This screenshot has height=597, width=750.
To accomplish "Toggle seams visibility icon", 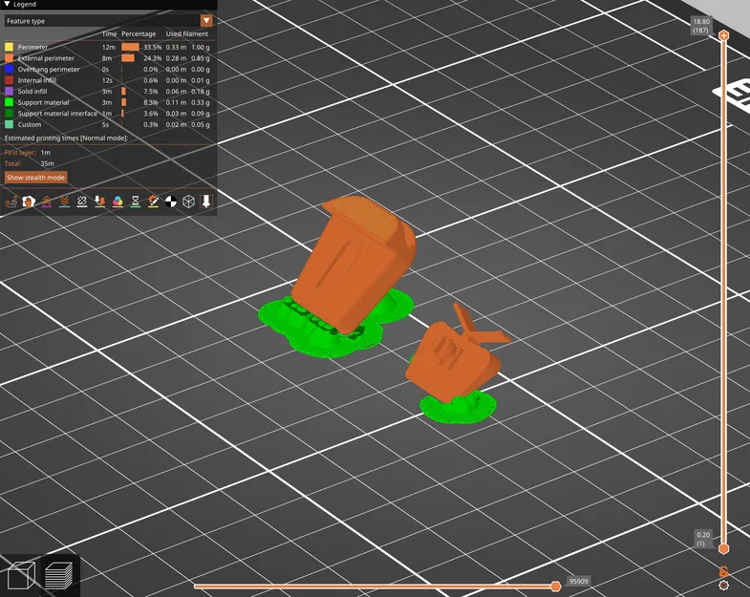I will coord(82,202).
